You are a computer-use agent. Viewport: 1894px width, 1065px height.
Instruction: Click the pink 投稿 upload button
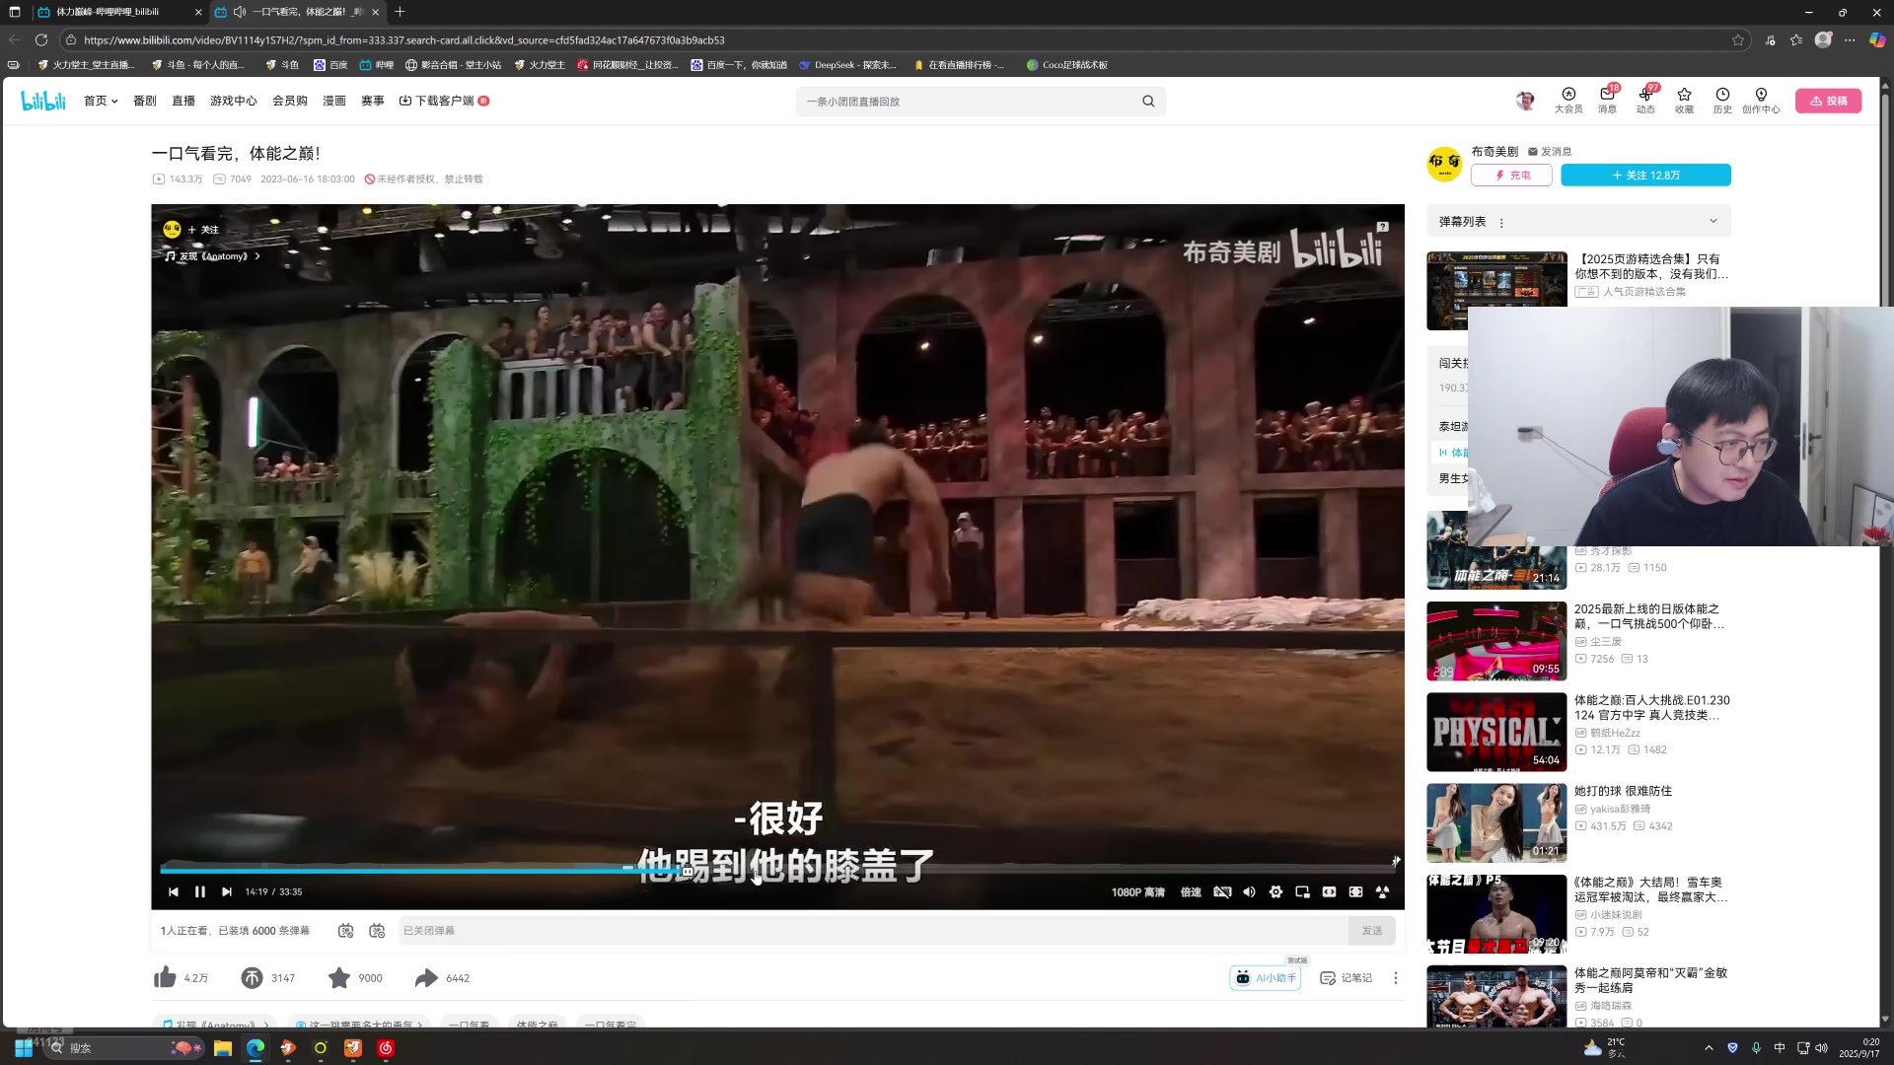[x=1828, y=101]
